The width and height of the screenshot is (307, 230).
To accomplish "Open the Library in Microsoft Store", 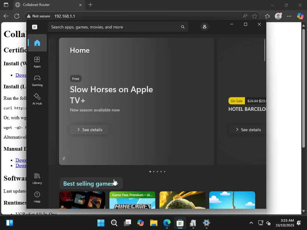I will [x=37, y=178].
